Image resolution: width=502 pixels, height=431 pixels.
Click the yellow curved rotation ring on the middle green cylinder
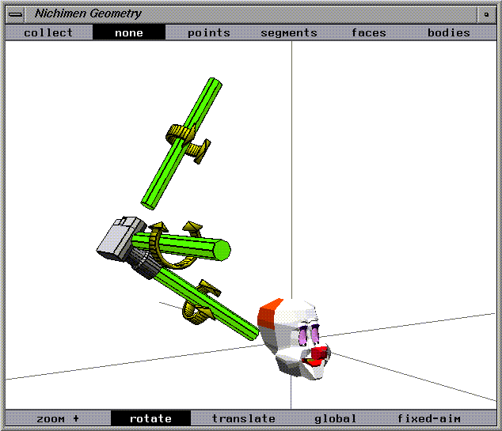click(x=173, y=244)
